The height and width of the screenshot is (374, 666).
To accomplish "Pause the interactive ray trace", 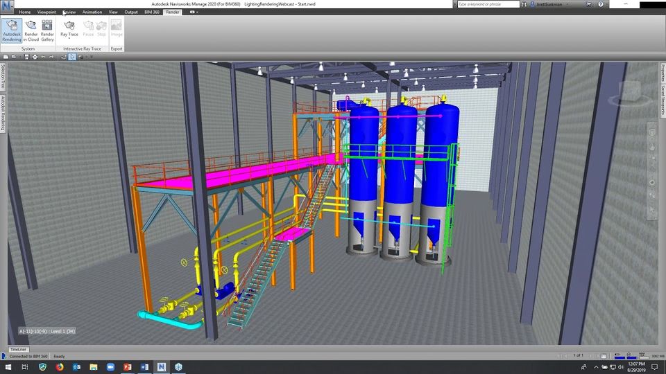I will point(88,29).
